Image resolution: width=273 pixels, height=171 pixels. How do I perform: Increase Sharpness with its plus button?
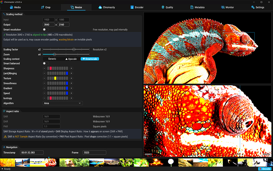71,69
